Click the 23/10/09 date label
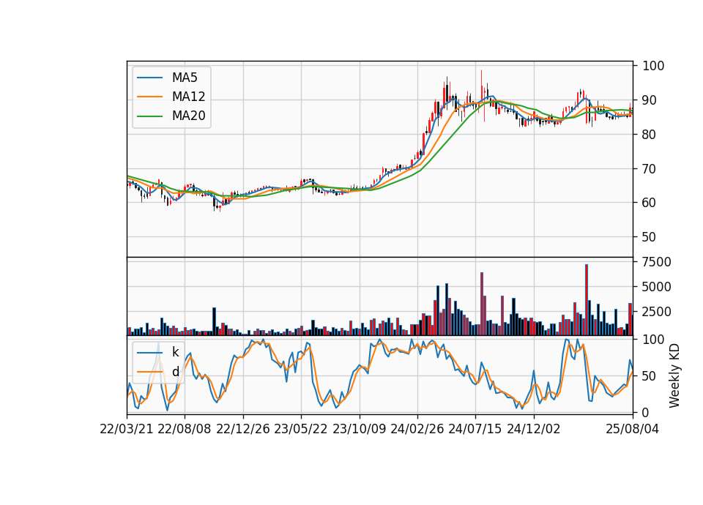703x505 pixels. coord(359,429)
